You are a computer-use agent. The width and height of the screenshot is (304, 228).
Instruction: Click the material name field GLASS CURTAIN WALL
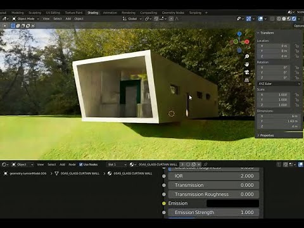click(158, 165)
